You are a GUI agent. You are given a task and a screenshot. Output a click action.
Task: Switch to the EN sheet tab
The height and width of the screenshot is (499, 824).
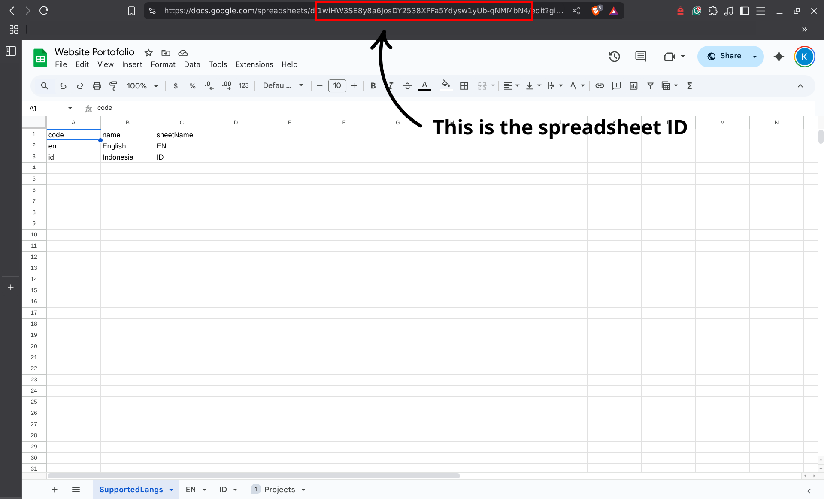click(191, 490)
